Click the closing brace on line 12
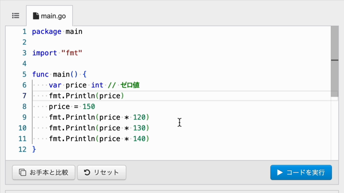This screenshot has width=344, height=193. (34, 150)
